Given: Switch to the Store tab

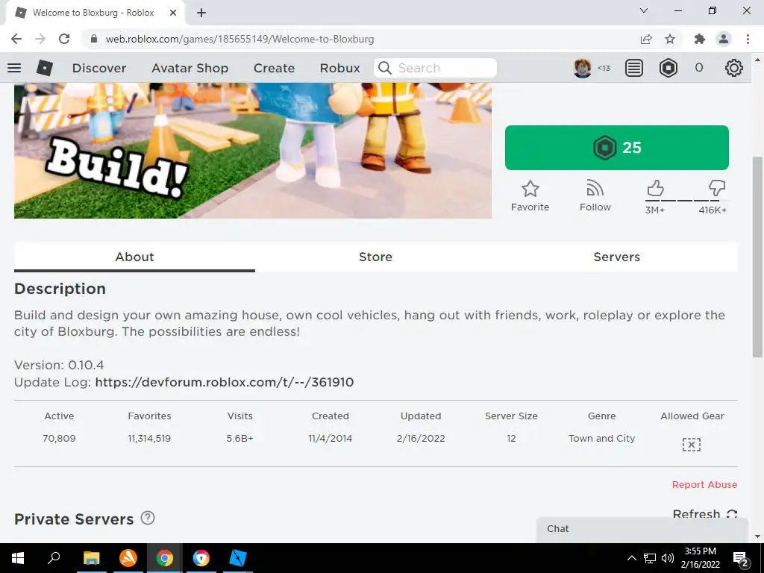Looking at the screenshot, I should (x=375, y=257).
